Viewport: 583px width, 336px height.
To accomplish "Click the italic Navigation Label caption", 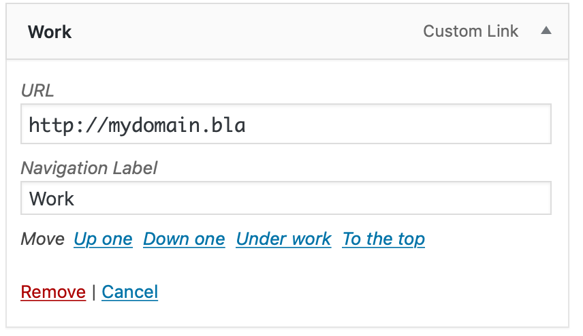I will point(89,167).
